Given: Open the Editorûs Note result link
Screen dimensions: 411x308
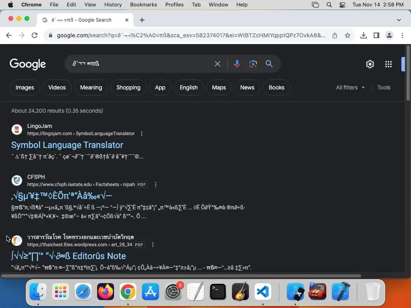Looking at the screenshot, I should tap(68, 256).
